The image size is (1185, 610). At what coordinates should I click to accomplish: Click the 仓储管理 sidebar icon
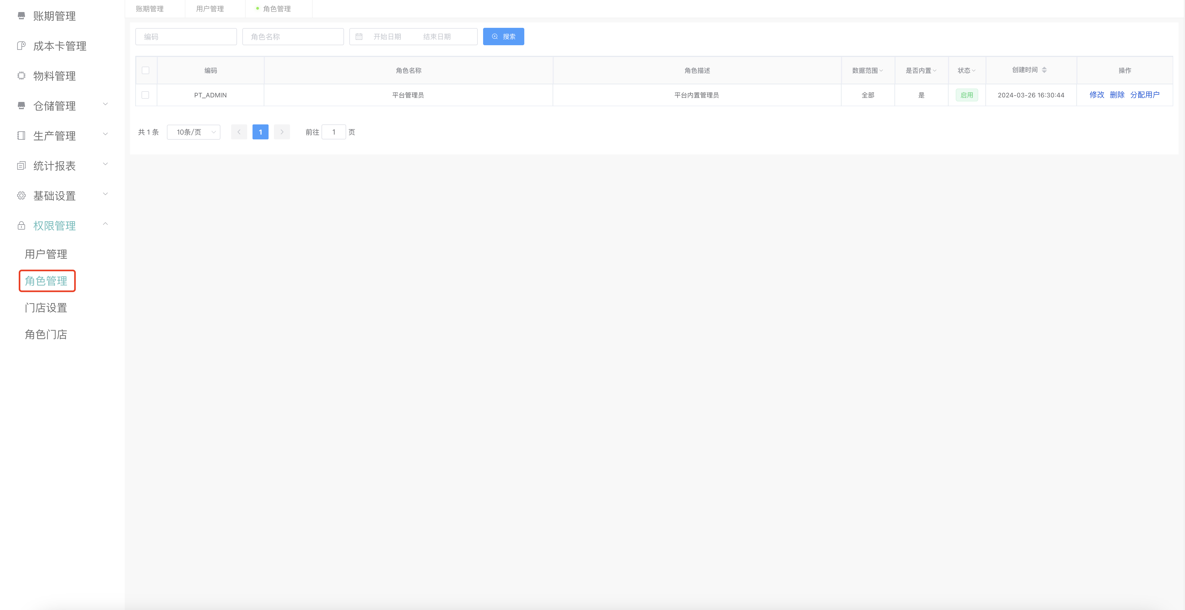click(21, 106)
